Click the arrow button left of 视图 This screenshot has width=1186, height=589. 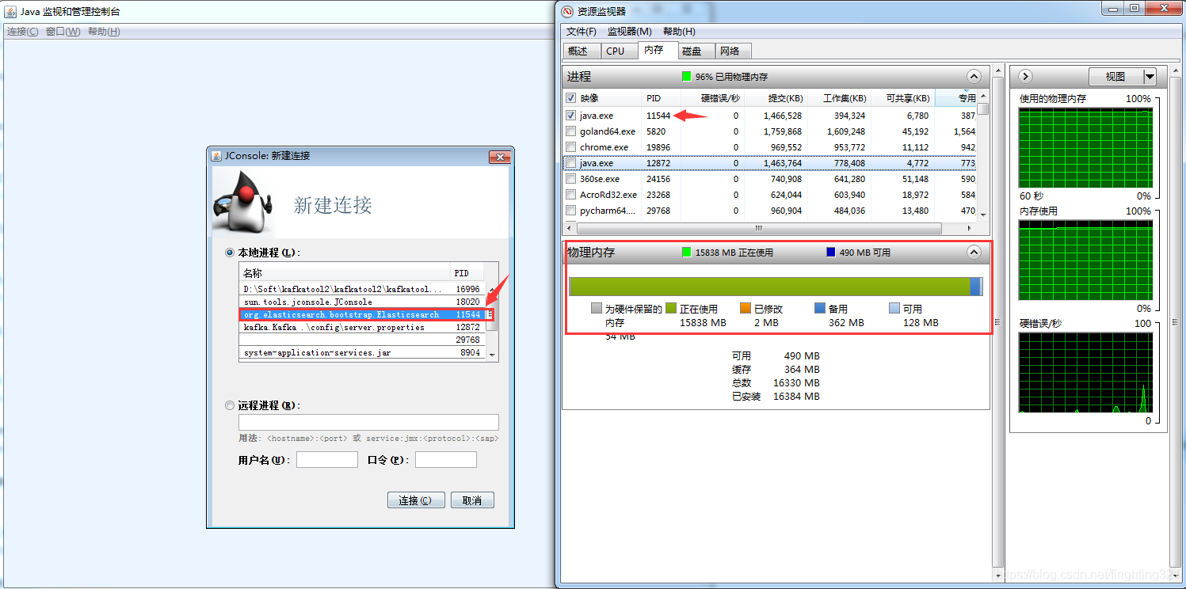point(1025,77)
